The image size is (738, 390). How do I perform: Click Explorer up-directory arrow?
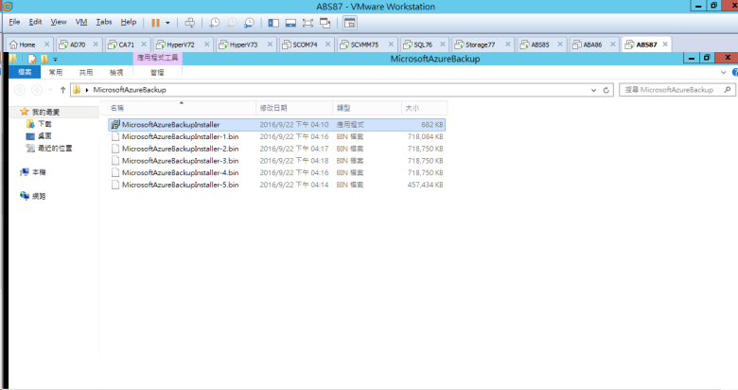(62, 90)
